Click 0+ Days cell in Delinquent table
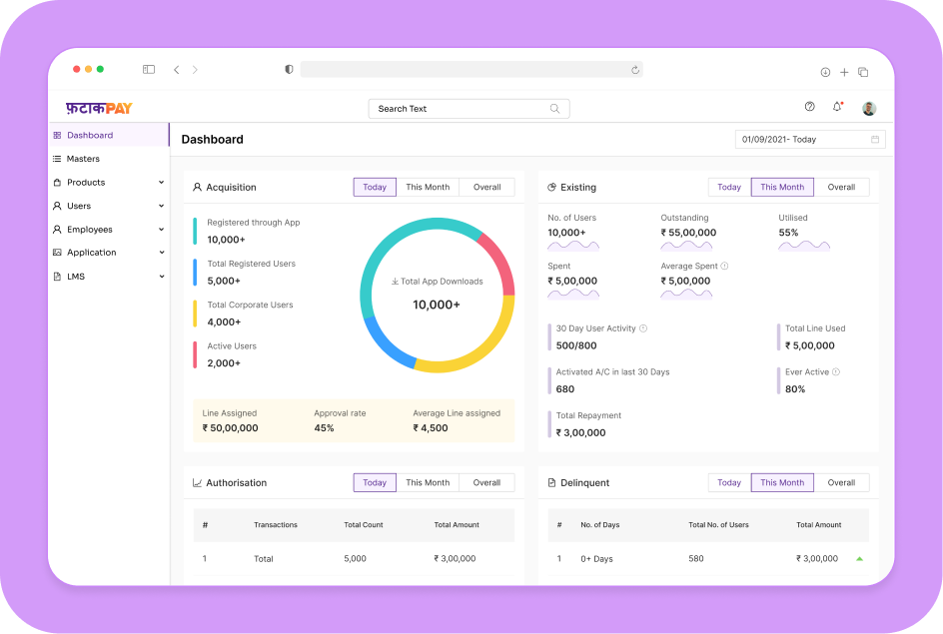The height and width of the screenshot is (634, 943). pos(596,559)
